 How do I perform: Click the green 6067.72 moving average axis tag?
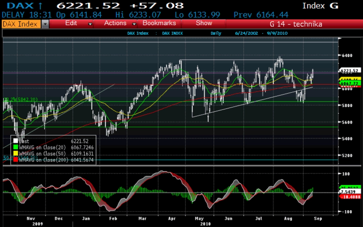(x=350, y=83)
